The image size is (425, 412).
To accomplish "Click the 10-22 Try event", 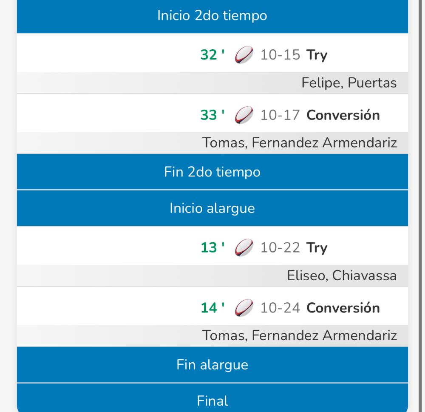I will [x=294, y=248].
